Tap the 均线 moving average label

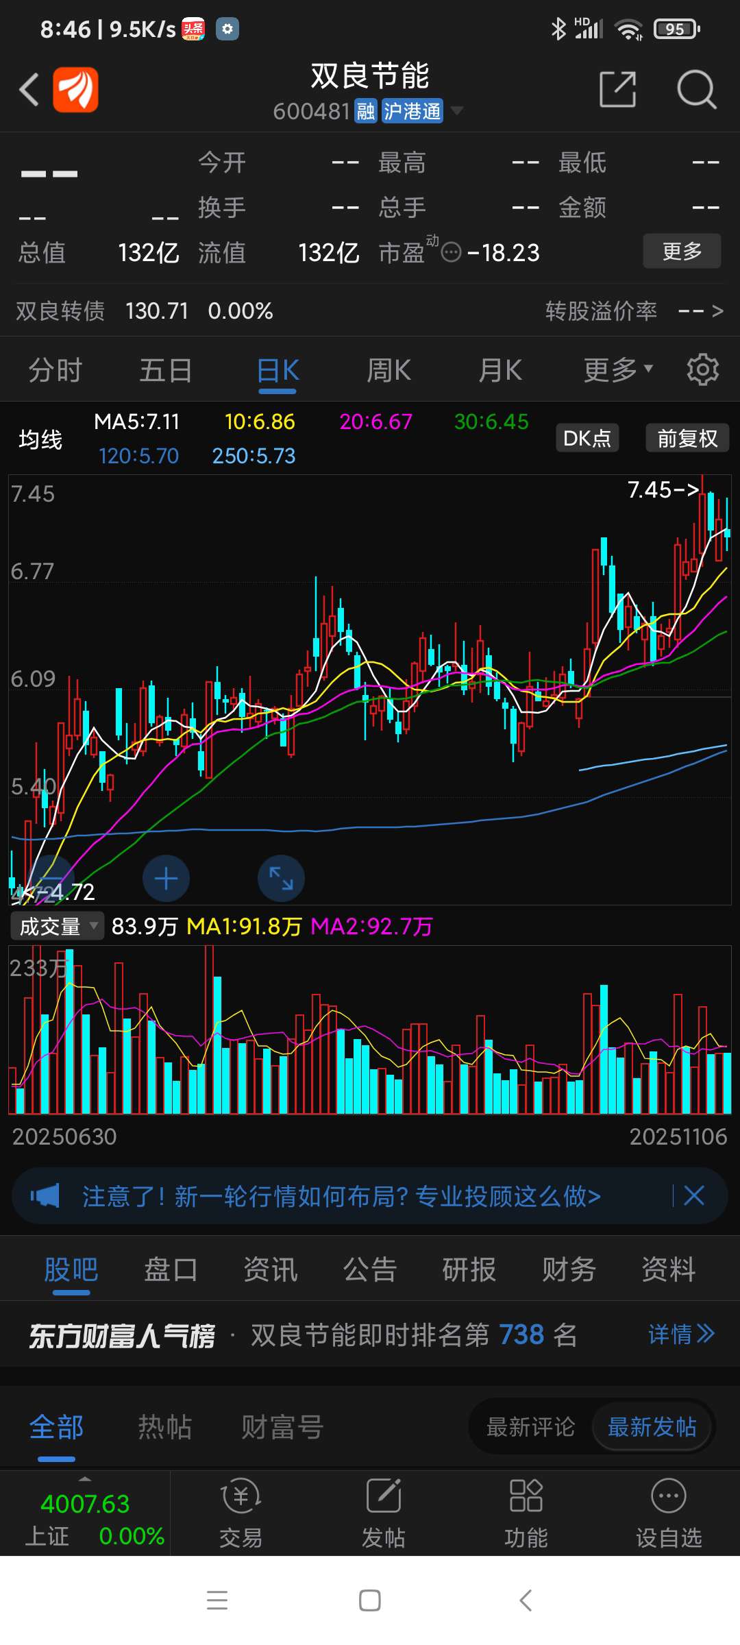click(x=40, y=439)
